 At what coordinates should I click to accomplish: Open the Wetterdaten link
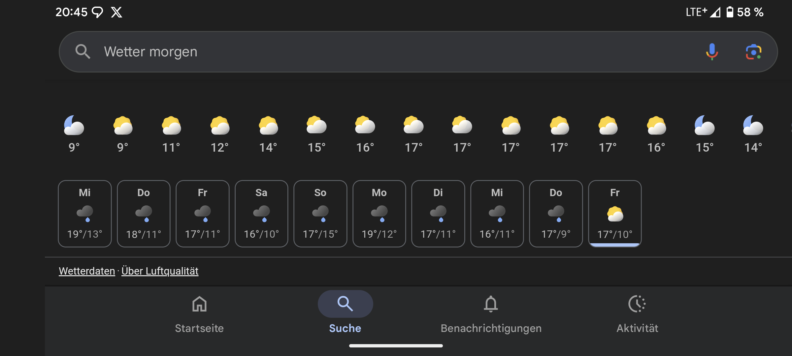pyautogui.click(x=87, y=271)
